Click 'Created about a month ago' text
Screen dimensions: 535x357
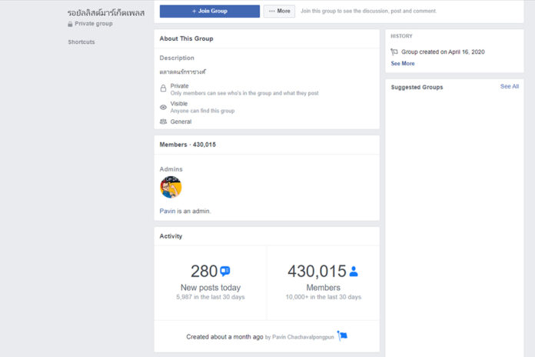[224, 337]
